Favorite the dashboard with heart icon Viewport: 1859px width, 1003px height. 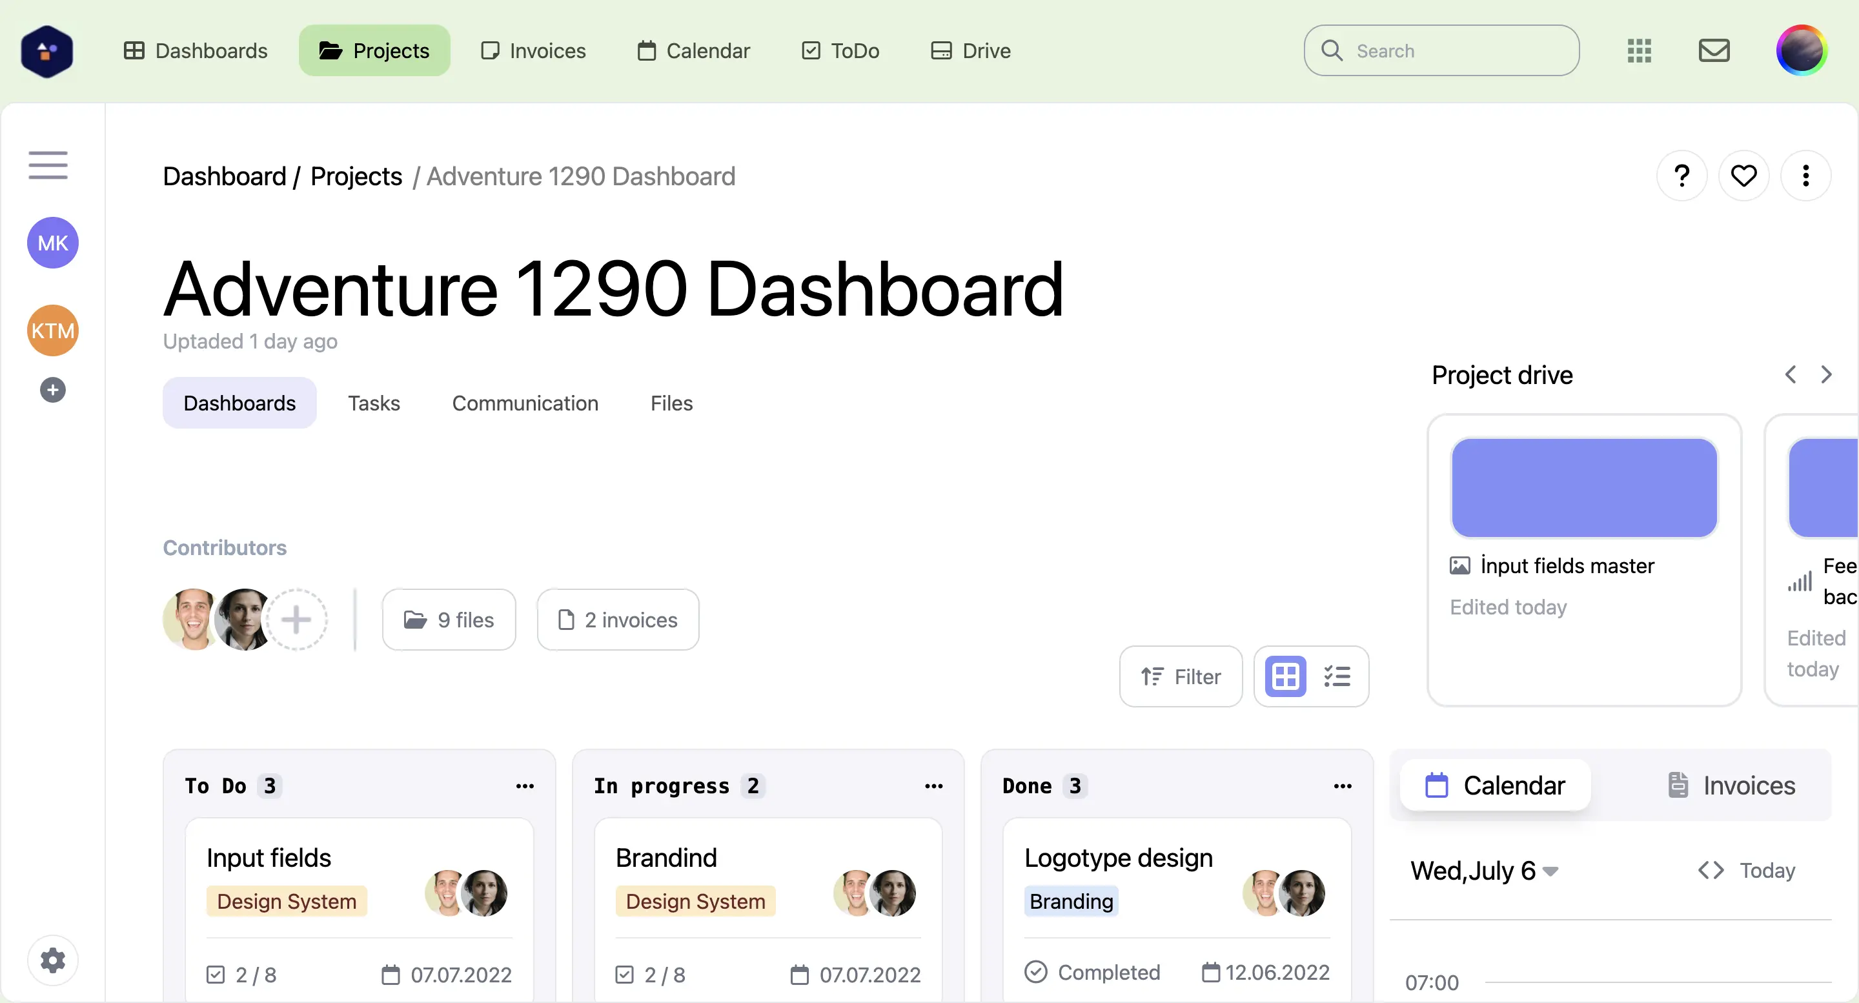coord(1743,175)
